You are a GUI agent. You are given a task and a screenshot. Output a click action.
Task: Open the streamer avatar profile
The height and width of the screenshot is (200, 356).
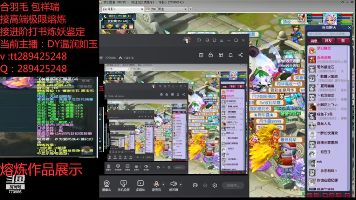point(187,40)
